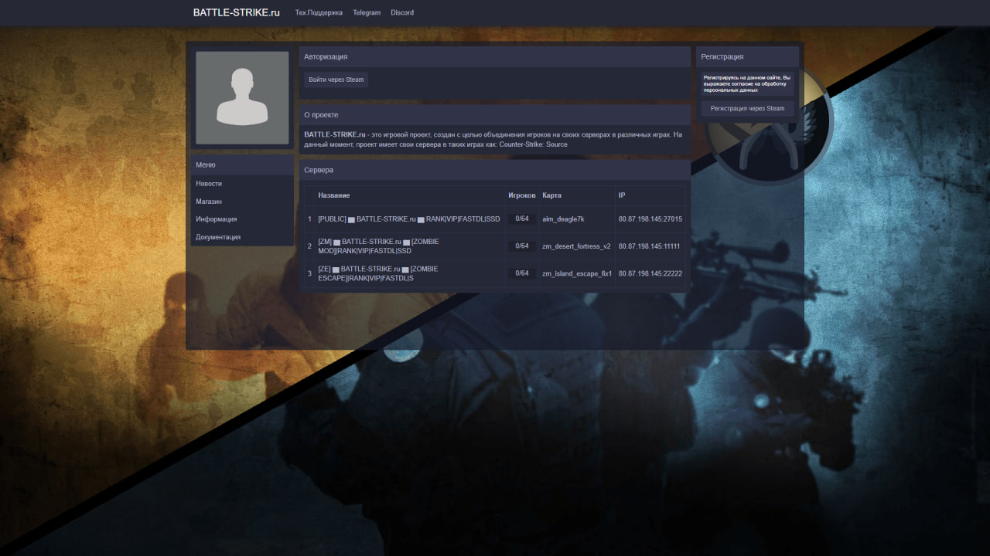990x556 pixels.
Task: Click the IP address 80.87.198.145:11111
Action: (649, 246)
